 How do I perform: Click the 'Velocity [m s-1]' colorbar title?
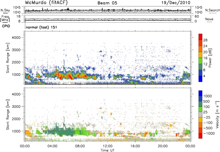[x=217, y=114]
